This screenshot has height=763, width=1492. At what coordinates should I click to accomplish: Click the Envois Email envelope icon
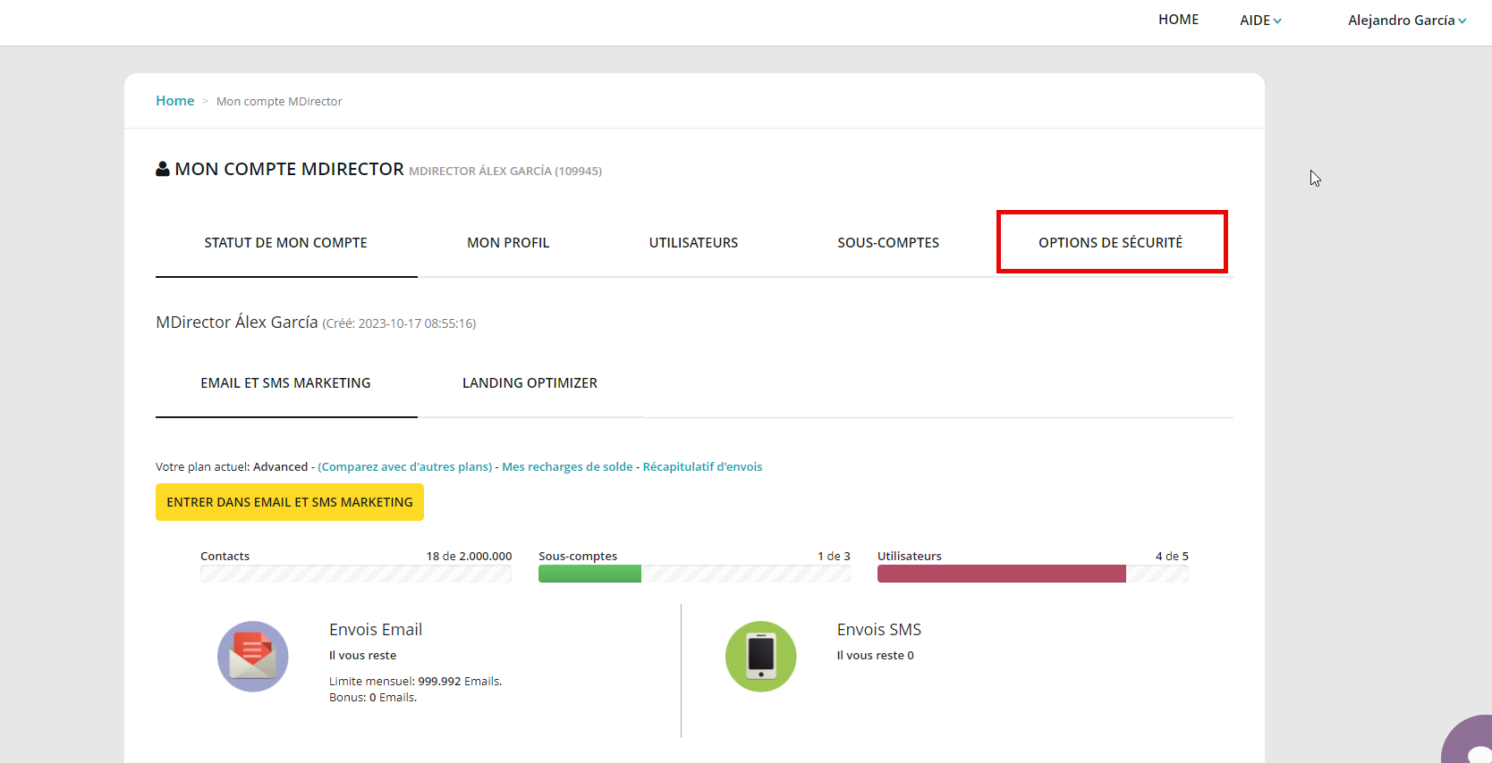253,657
